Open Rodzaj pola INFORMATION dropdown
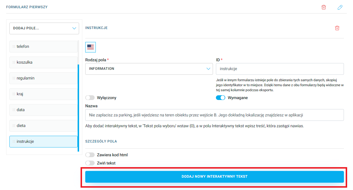The height and width of the screenshot is (190, 353). click(x=149, y=69)
